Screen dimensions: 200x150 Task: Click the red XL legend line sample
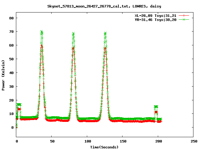[184, 16]
